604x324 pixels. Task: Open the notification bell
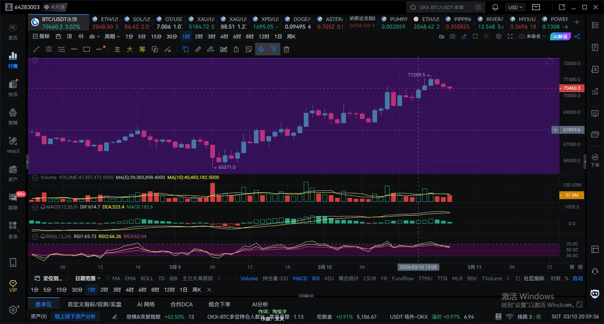[x=495, y=7]
